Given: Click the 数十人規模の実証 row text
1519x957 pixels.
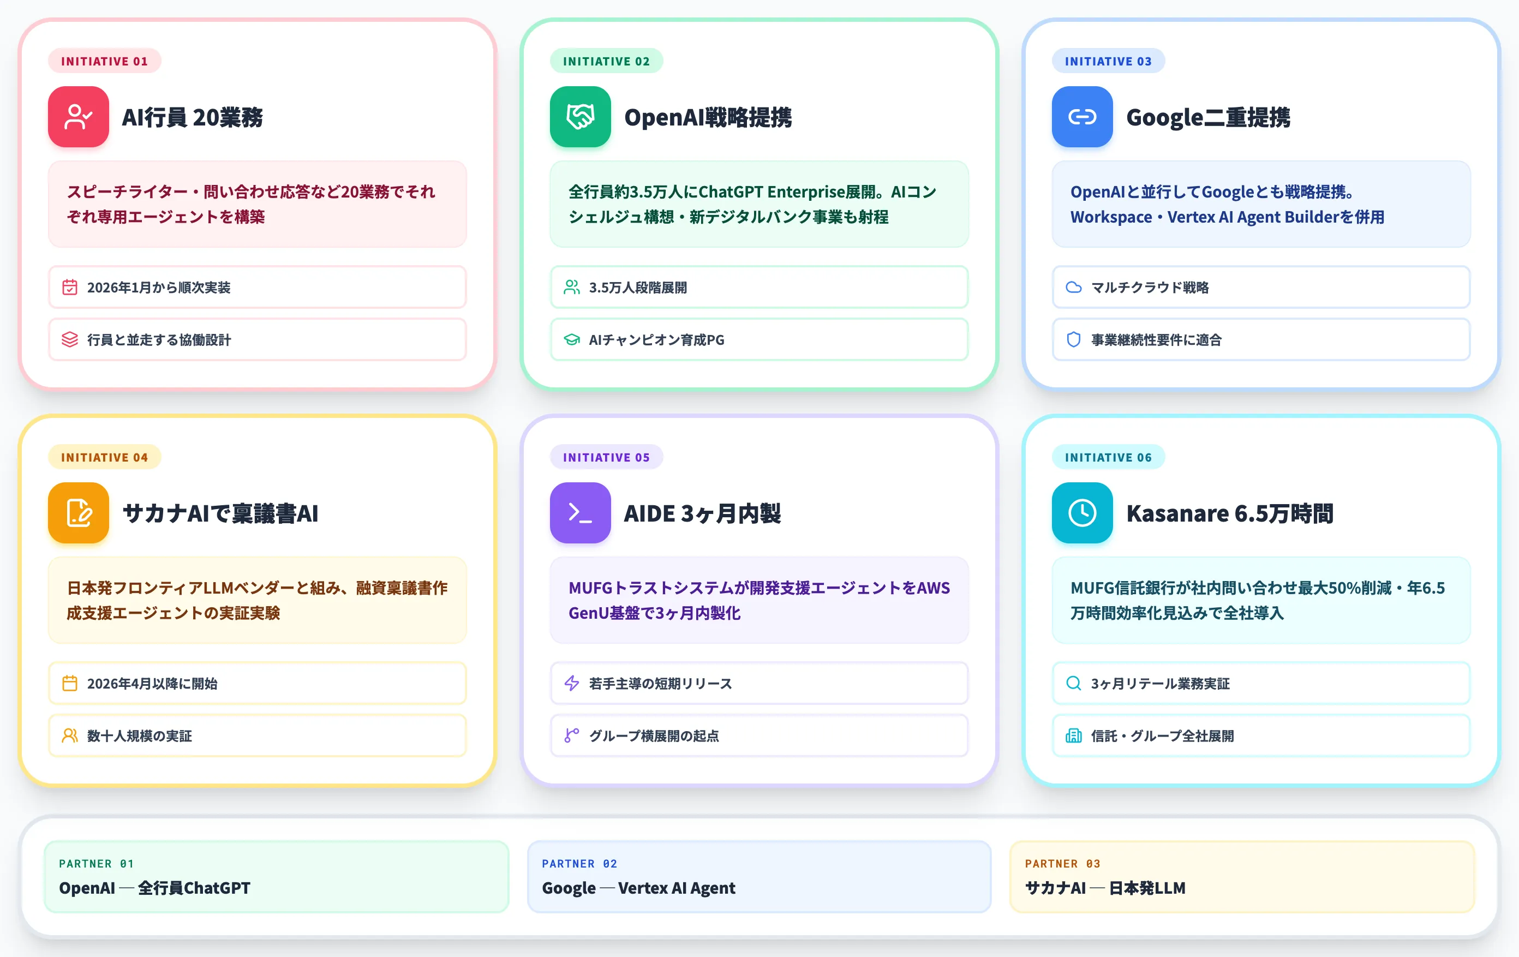Looking at the screenshot, I should [140, 736].
